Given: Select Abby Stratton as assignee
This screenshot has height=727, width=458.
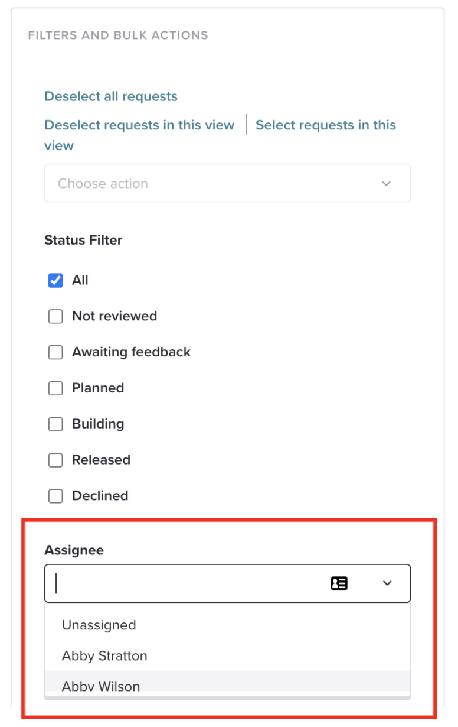Looking at the screenshot, I should (227, 656).
